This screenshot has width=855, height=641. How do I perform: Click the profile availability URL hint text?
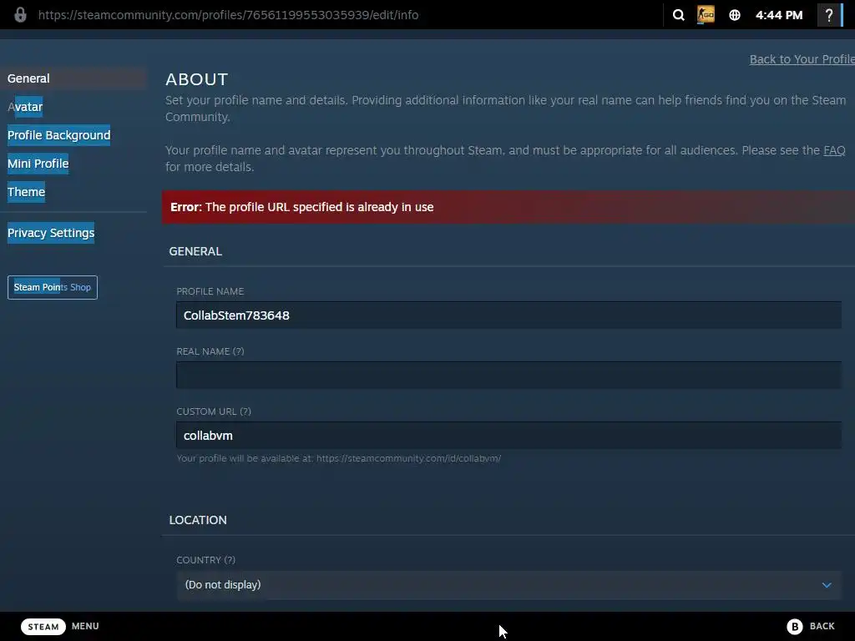[339, 458]
